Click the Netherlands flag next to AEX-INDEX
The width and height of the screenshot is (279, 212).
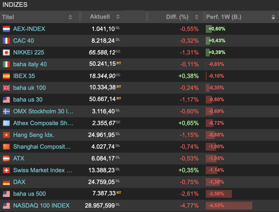tap(6, 29)
